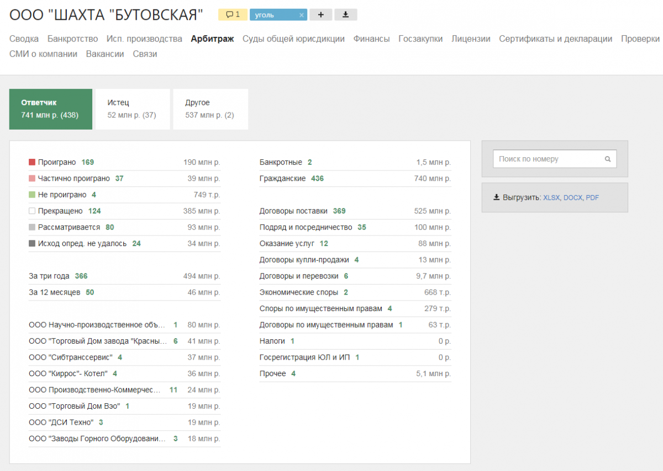
Task: Switch to the Истец tab
Action: pos(133,109)
